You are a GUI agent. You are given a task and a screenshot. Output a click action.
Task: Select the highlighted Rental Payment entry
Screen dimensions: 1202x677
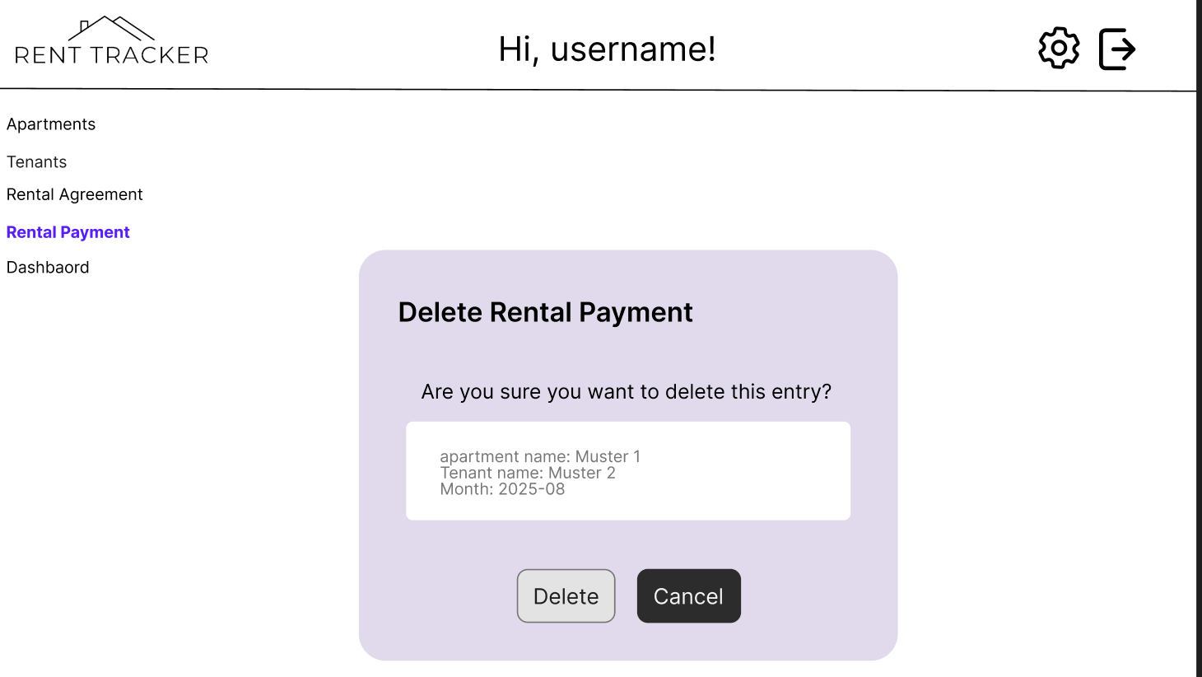point(68,231)
